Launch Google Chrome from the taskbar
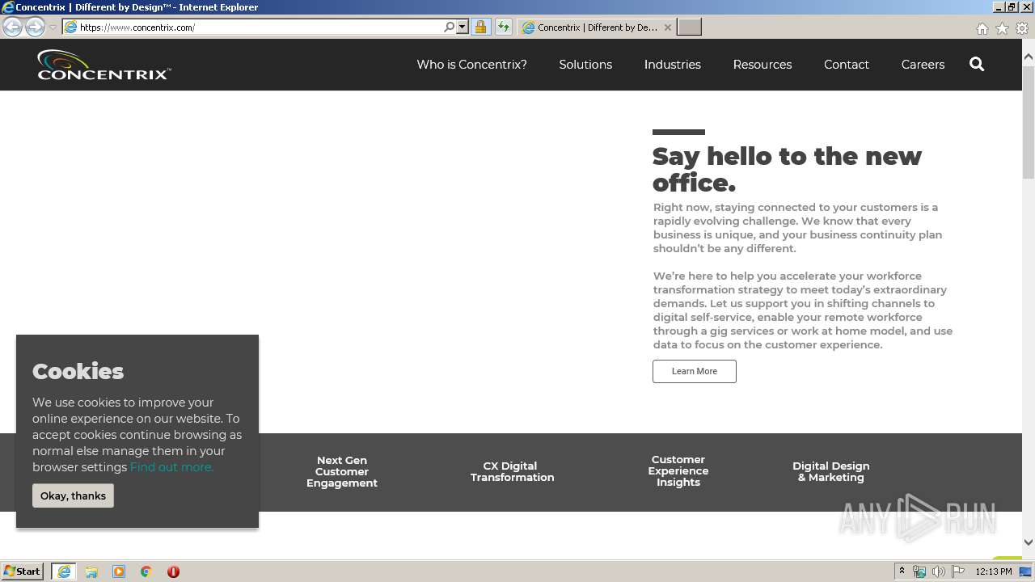 tap(146, 571)
